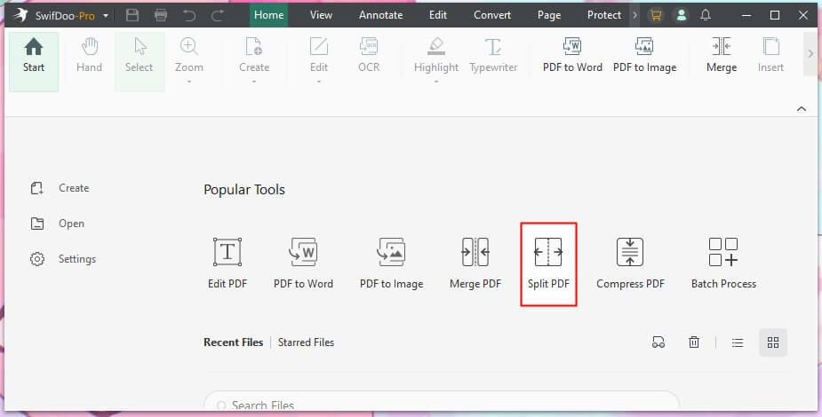
Task: Switch to list view layout
Action: tap(738, 342)
